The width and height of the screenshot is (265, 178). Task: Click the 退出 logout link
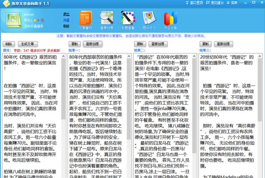(66, 14)
